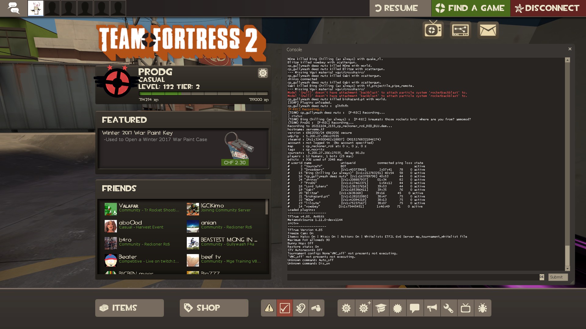Click the 'Unknown command: Dis_on' console line

[309, 264]
